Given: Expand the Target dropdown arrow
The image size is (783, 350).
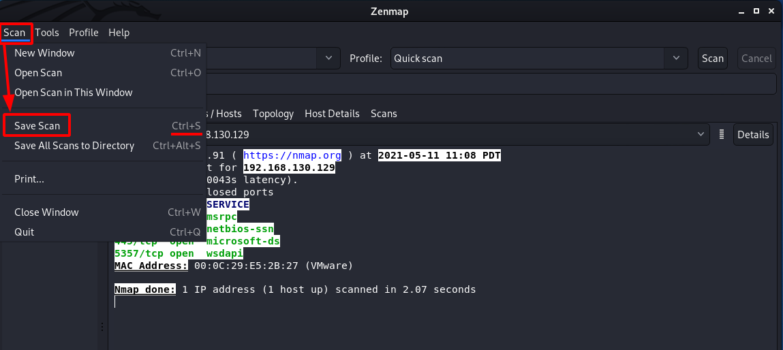Looking at the screenshot, I should pyautogui.click(x=328, y=58).
